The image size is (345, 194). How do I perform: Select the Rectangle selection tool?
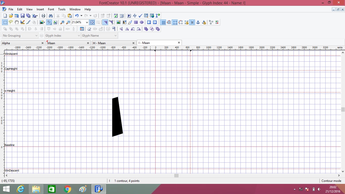point(5,22)
